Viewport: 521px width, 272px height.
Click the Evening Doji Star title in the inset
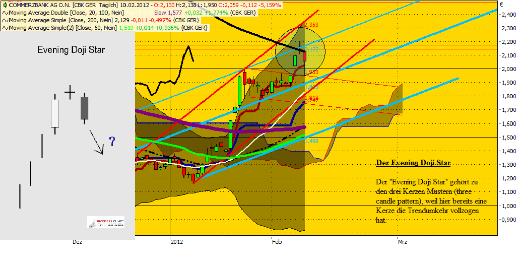coord(71,50)
